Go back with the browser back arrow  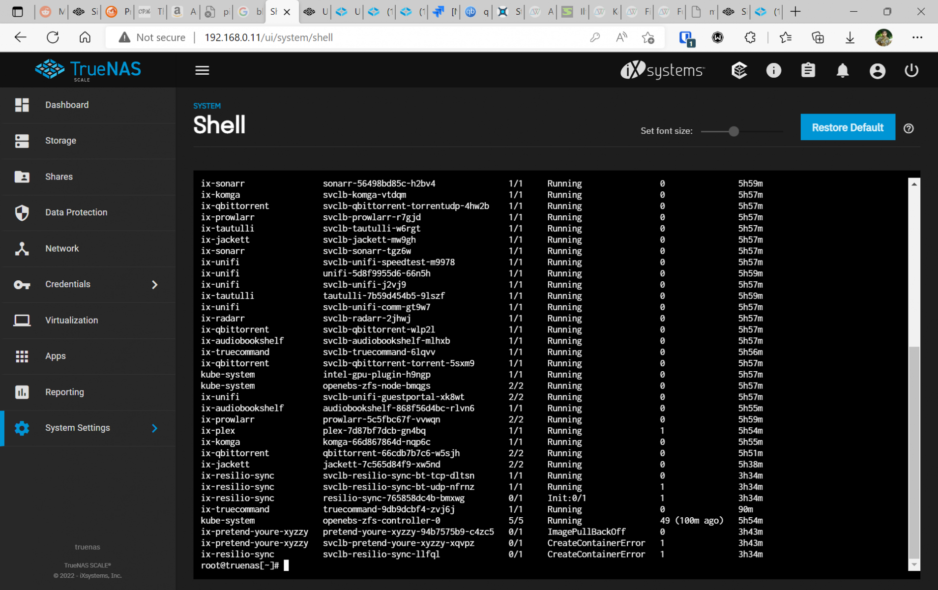pos(20,37)
